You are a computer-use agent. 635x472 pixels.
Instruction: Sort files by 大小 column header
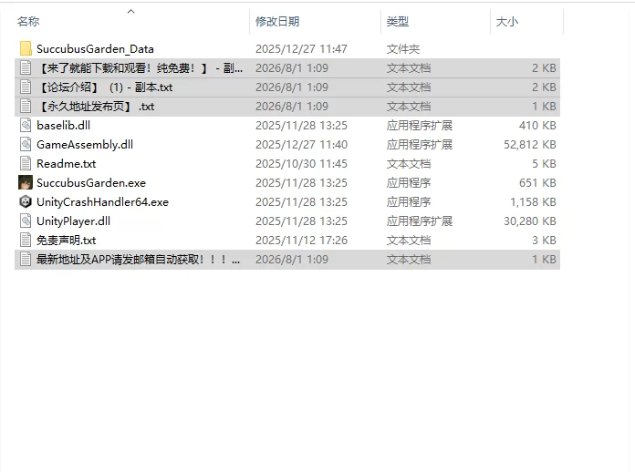point(507,22)
